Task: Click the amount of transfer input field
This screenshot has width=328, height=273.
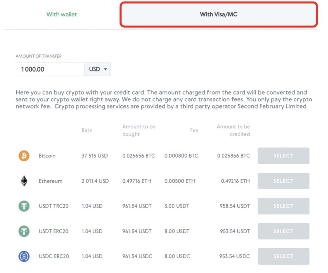Action: tap(50, 69)
